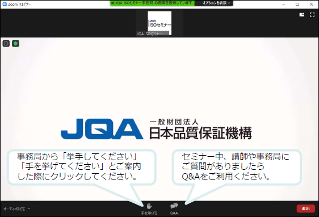Close the Zoom webinar window
The width and height of the screenshot is (319, 217).
pyautogui.click(x=311, y=5)
